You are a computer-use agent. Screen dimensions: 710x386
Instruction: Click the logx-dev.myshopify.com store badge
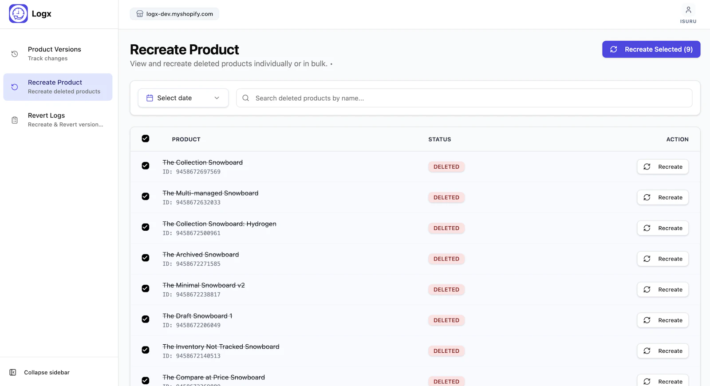click(x=174, y=14)
